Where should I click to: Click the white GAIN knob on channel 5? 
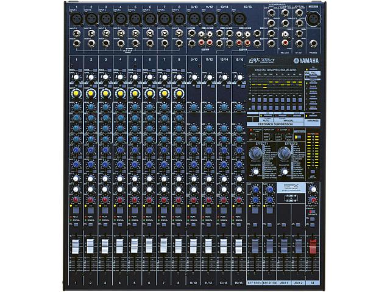click(x=135, y=77)
